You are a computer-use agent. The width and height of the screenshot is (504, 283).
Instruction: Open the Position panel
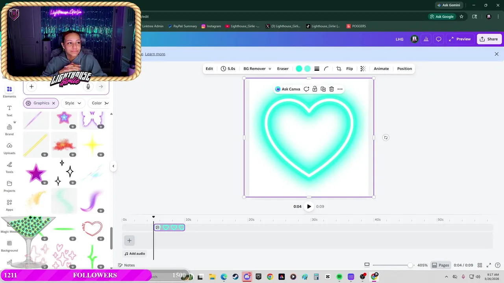(404, 69)
